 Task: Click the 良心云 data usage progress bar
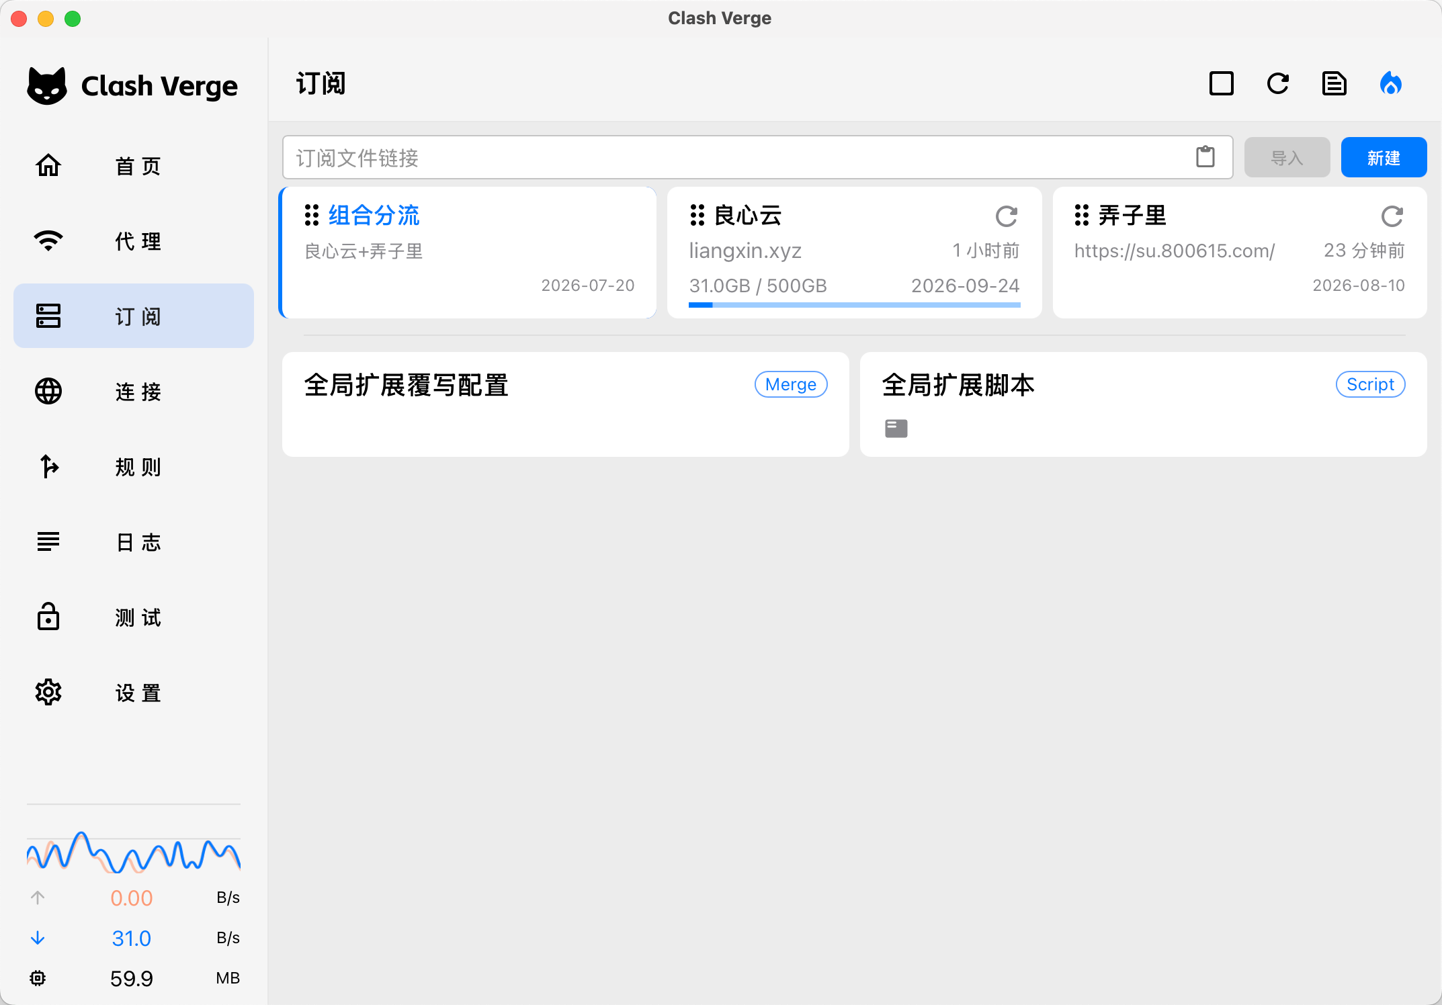855,305
